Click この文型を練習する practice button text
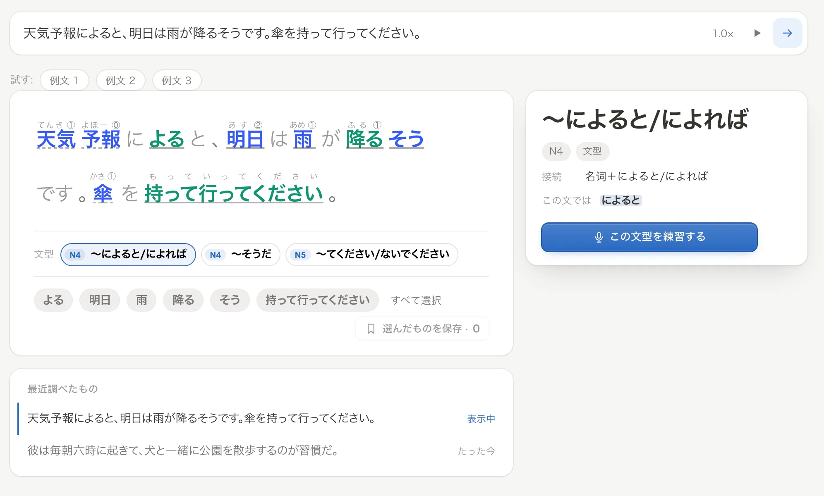 tap(658, 237)
